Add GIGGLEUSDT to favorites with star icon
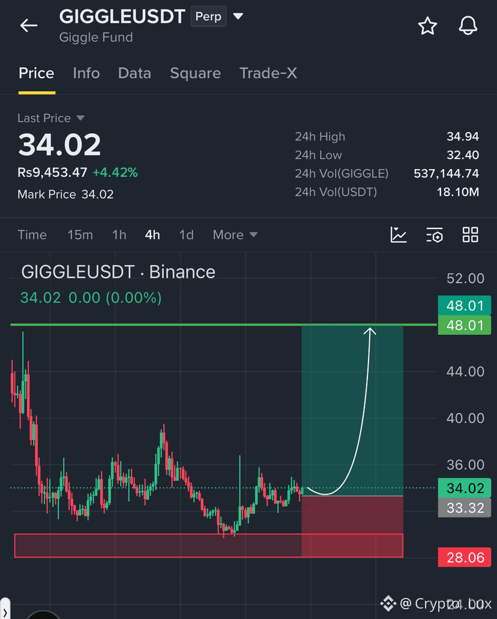This screenshot has height=619, width=497. pos(427,26)
